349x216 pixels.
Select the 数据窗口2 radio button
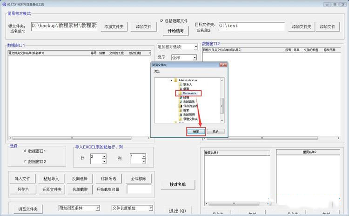pyautogui.click(x=25, y=162)
